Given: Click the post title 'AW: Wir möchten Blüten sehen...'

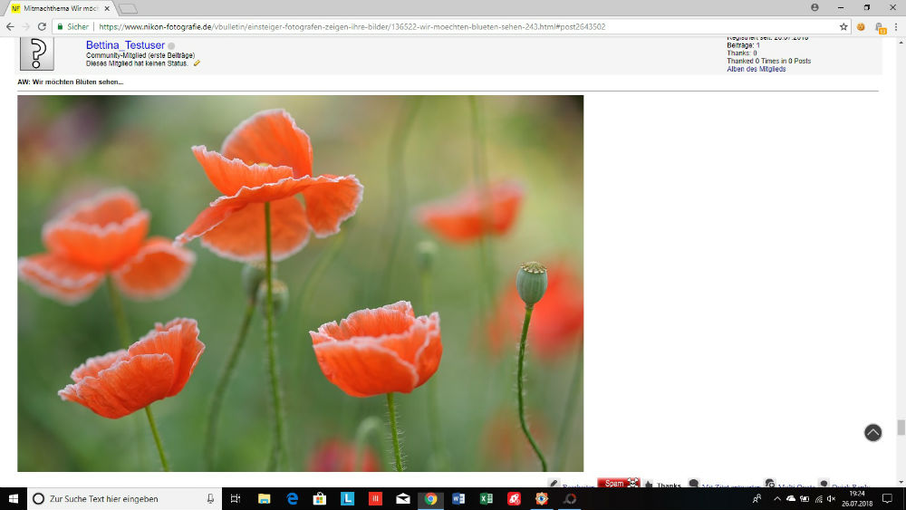Looking at the screenshot, I should pos(70,82).
